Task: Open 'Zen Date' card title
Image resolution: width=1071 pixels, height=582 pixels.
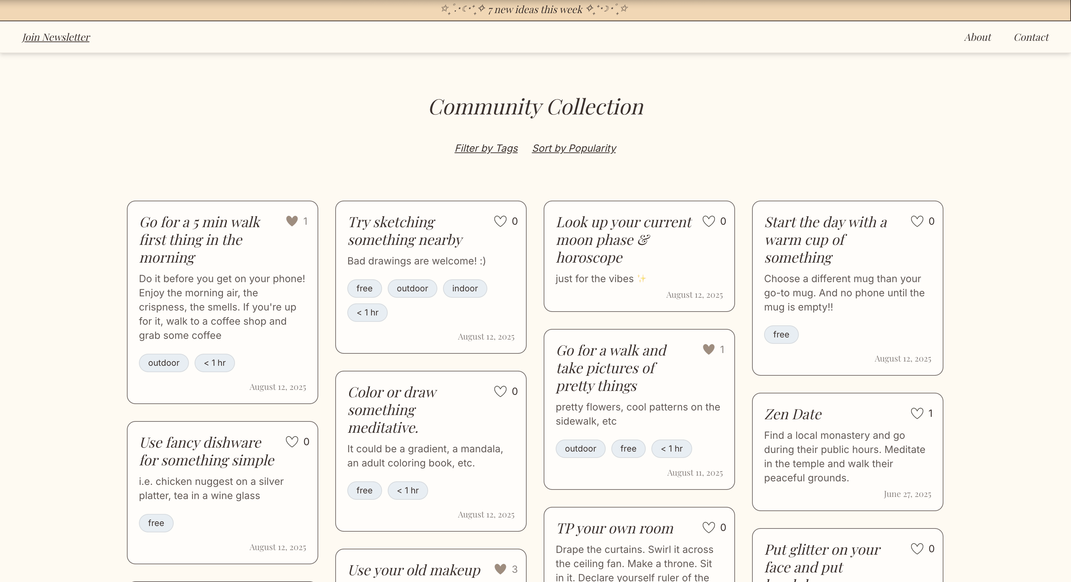Action: pyautogui.click(x=793, y=414)
